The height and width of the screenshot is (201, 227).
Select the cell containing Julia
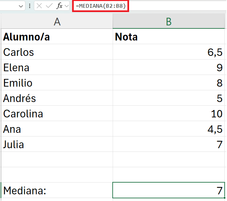(x=57, y=144)
